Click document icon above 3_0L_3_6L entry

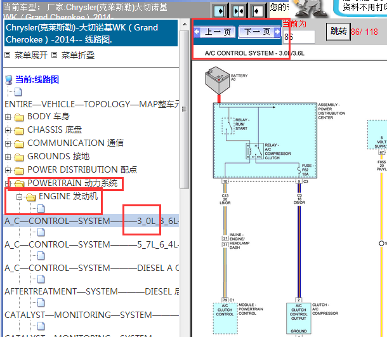click(x=41, y=209)
